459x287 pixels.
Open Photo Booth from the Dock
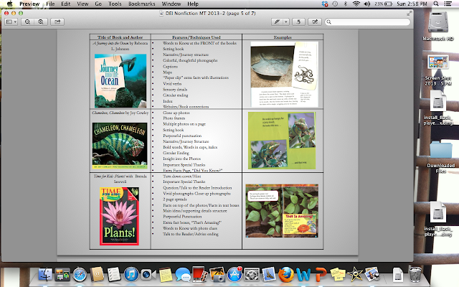(199, 275)
